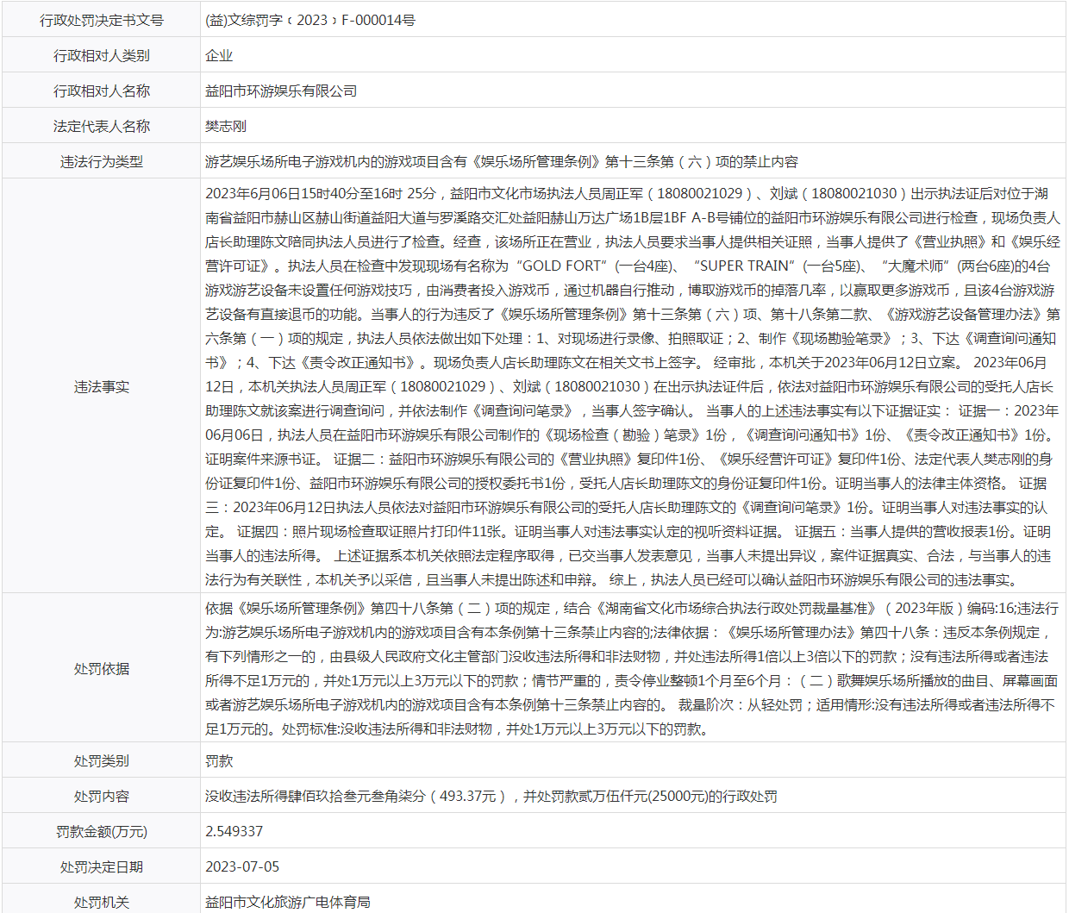Viewport: 1069px width, 913px height.
Task: Click the 处罚类别 label cell
Action: pyautogui.click(x=101, y=760)
